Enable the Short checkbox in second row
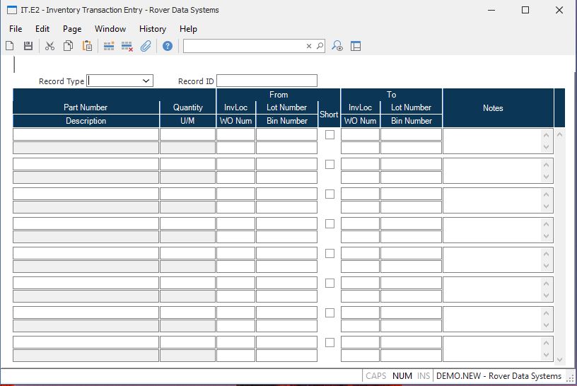577x386 pixels. [330, 164]
